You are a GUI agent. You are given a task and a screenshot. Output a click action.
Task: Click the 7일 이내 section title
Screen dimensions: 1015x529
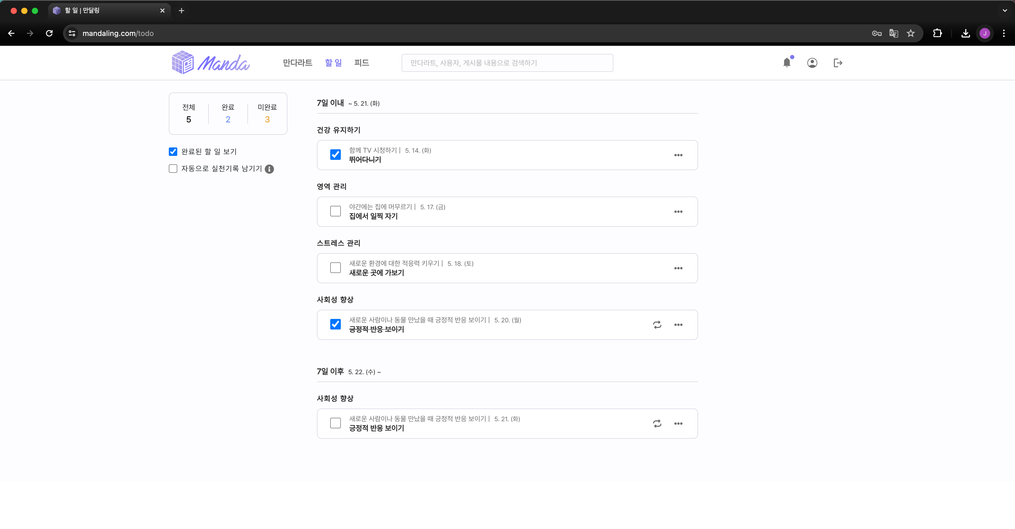coord(330,103)
